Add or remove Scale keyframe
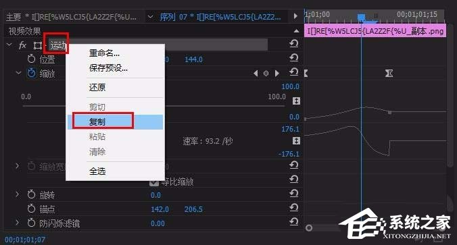457x245 pixels. 266,74
